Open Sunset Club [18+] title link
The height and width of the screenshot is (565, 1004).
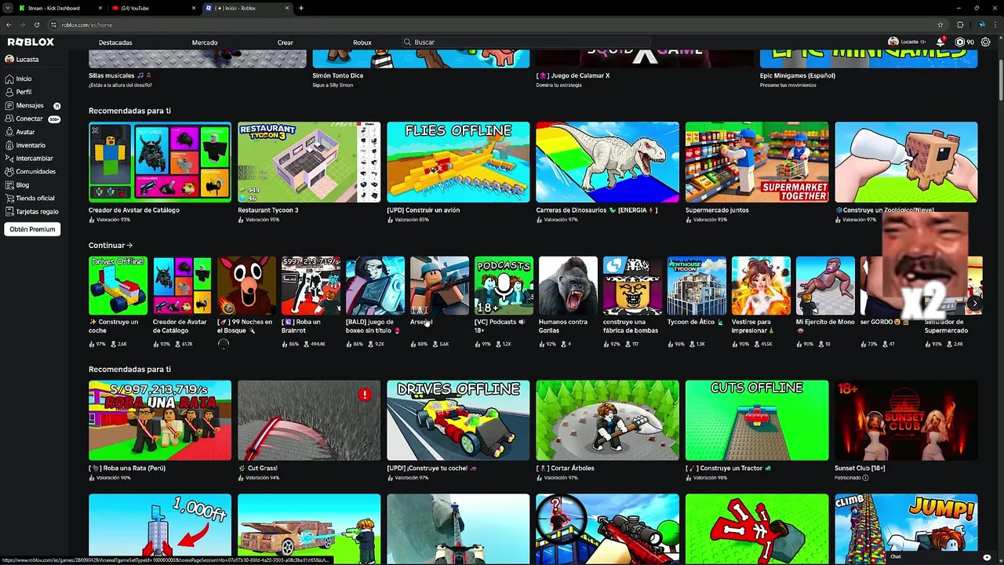point(860,468)
